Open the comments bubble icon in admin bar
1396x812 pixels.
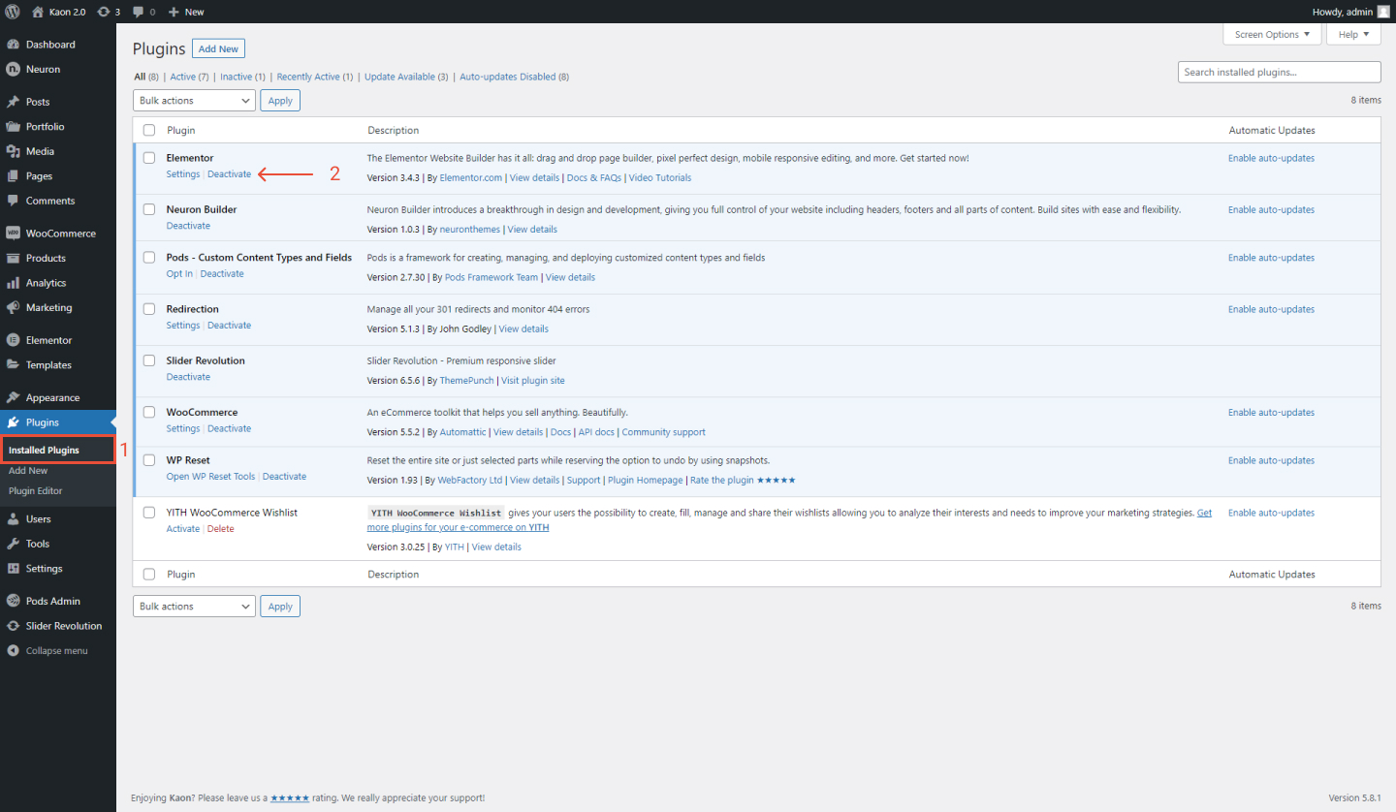tap(139, 12)
